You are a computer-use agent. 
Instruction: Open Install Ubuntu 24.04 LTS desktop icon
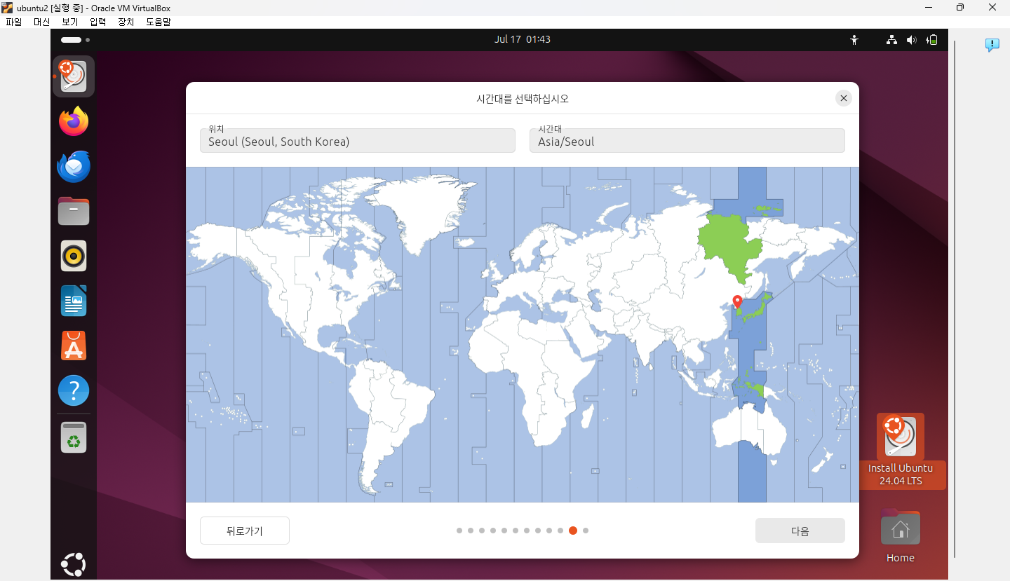tap(901, 451)
